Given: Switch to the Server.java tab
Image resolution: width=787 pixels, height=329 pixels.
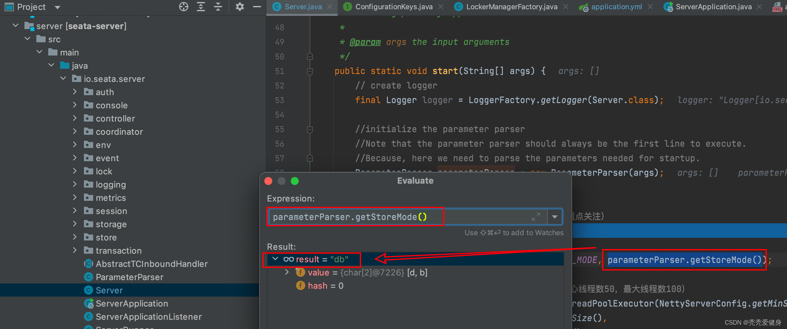Looking at the screenshot, I should tap(303, 7).
